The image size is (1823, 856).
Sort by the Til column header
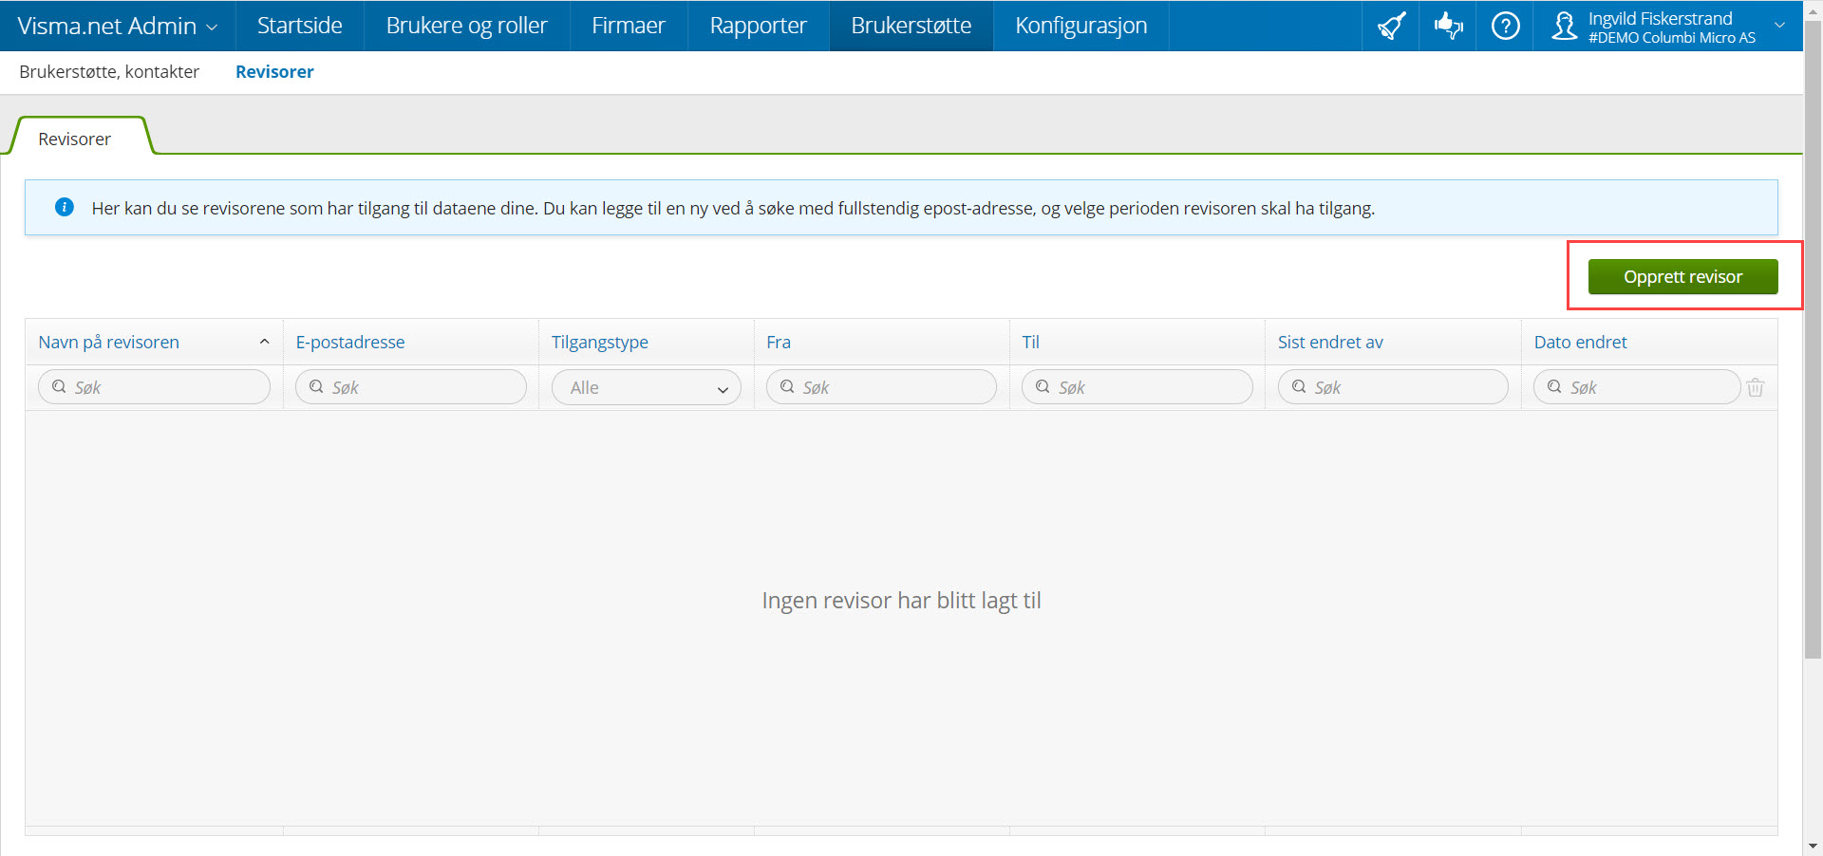point(1031,342)
